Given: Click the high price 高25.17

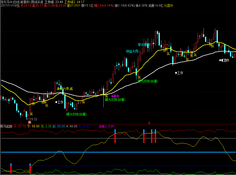Looking at the screenshot, I should point(38,6).
